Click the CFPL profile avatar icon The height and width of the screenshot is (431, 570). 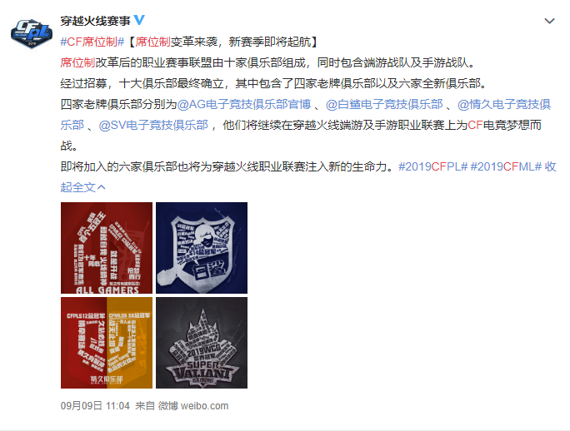tap(32, 33)
